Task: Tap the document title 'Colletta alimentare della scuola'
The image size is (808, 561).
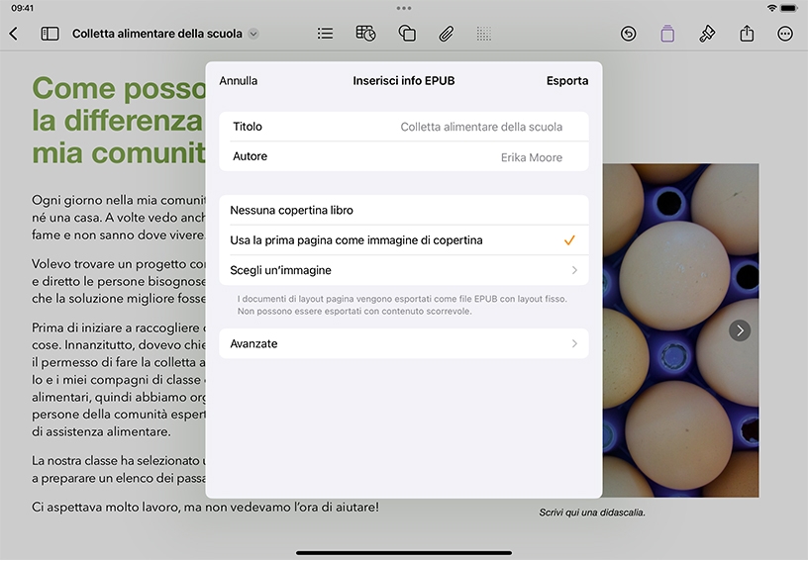Action: (157, 34)
